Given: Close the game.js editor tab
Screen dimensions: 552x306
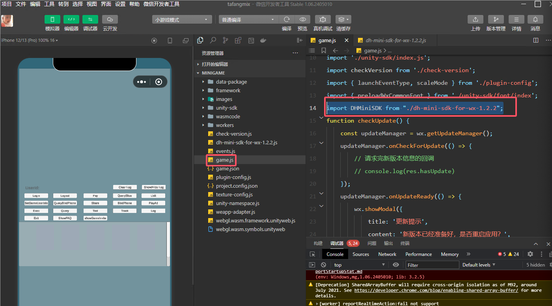Looking at the screenshot, I should click(x=347, y=40).
